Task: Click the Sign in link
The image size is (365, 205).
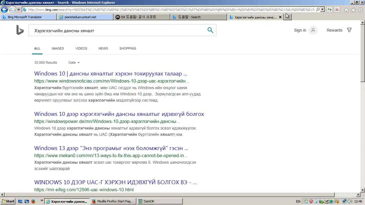Action: 300,30
